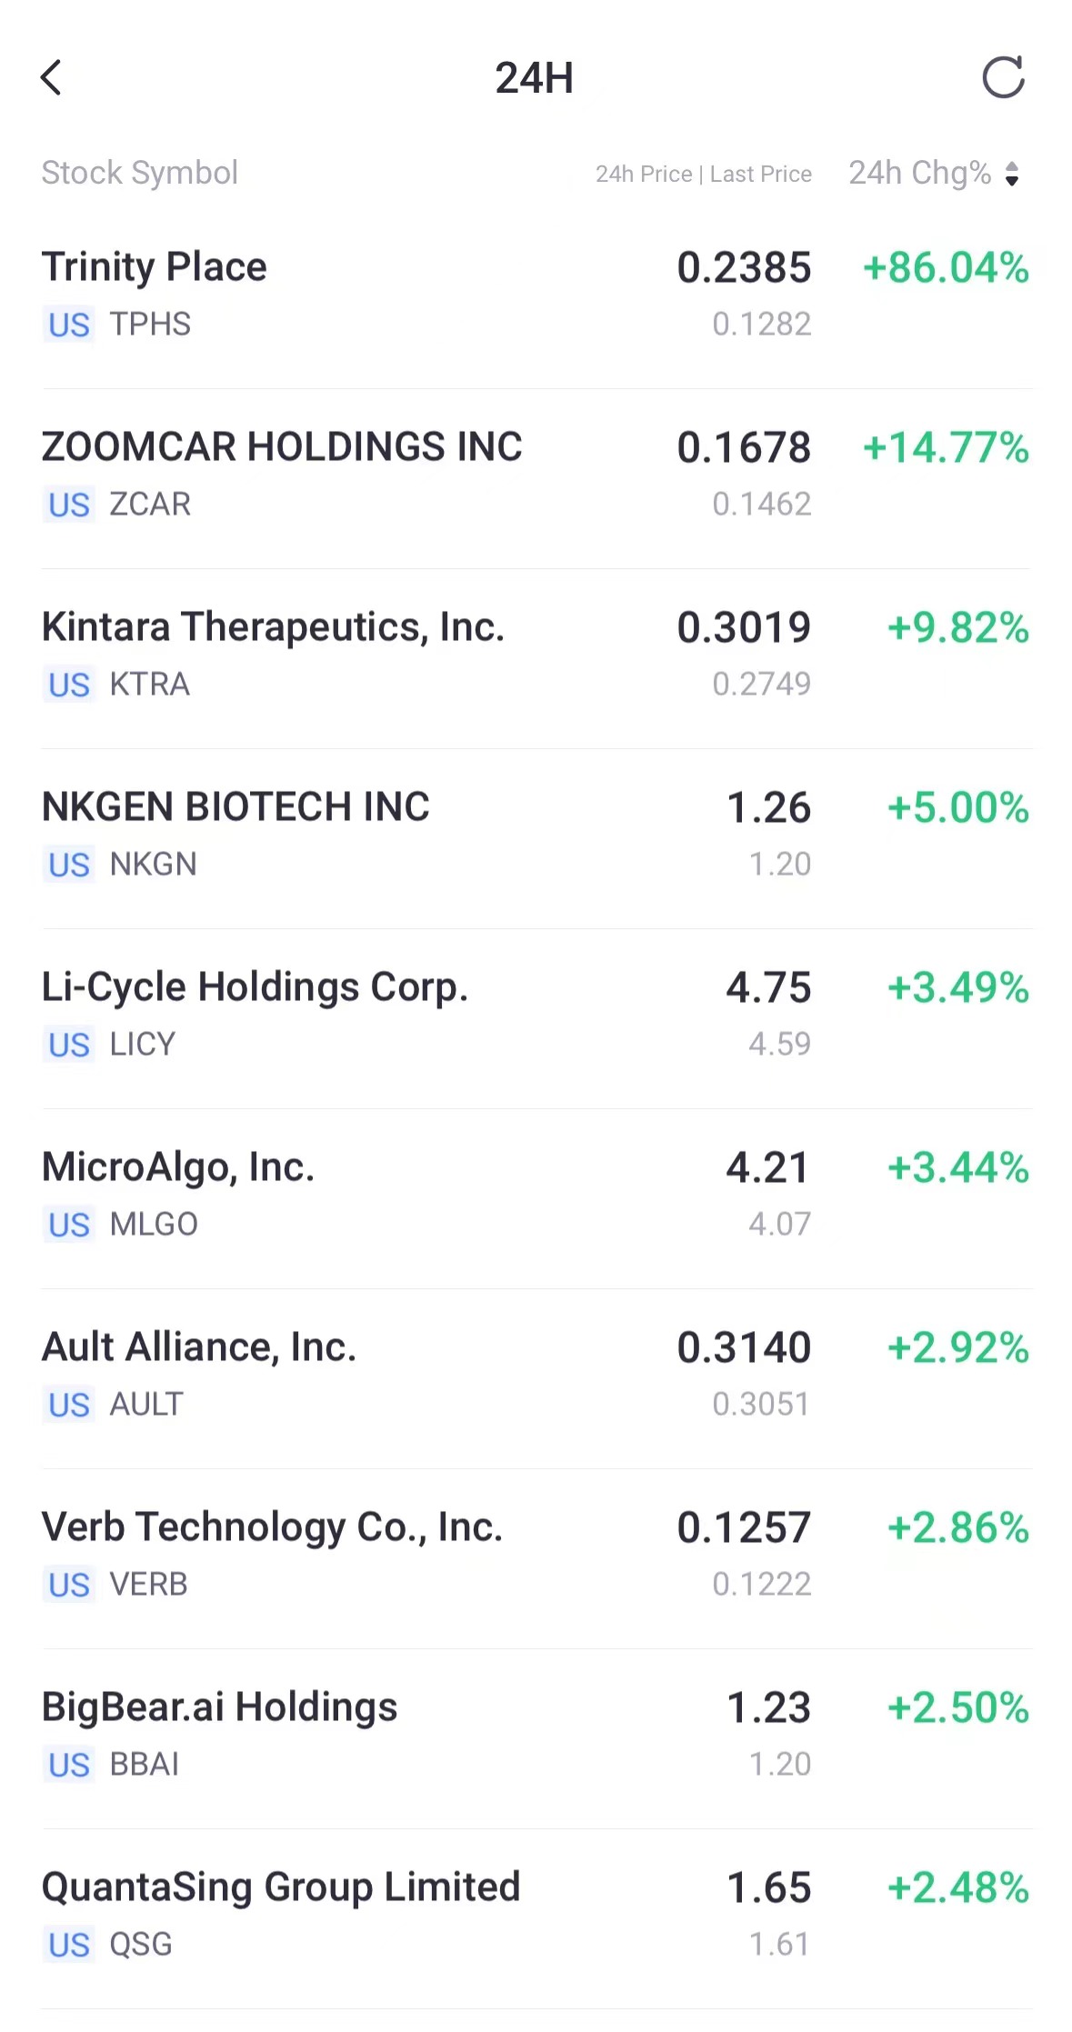Sort by 24h Chg% arrows
The width and height of the screenshot is (1072, 2032).
1012,173
